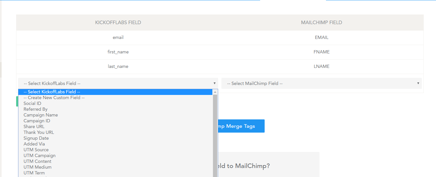Viewport: 436px width, 177px height.
Task: Select 'UTM Campaign' option
Action: tap(116, 155)
